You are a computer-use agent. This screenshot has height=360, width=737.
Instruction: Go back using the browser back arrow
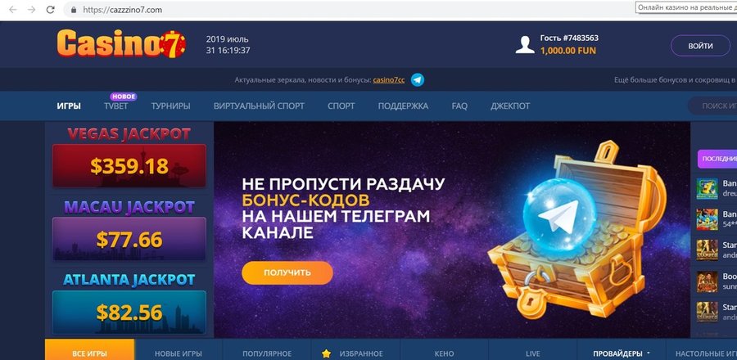click(12, 10)
